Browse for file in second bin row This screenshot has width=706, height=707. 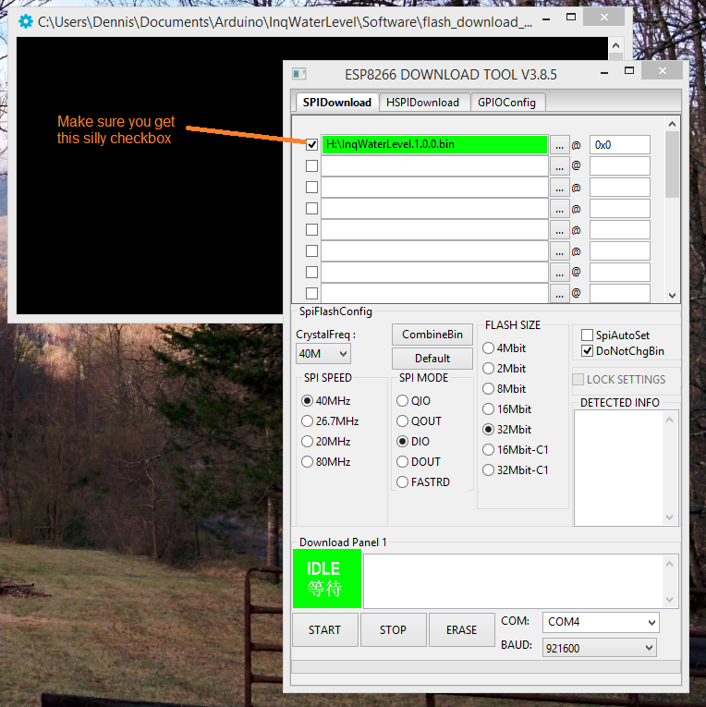(x=559, y=166)
